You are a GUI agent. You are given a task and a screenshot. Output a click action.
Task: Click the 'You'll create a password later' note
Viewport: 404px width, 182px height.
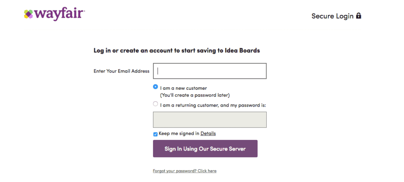(x=195, y=95)
